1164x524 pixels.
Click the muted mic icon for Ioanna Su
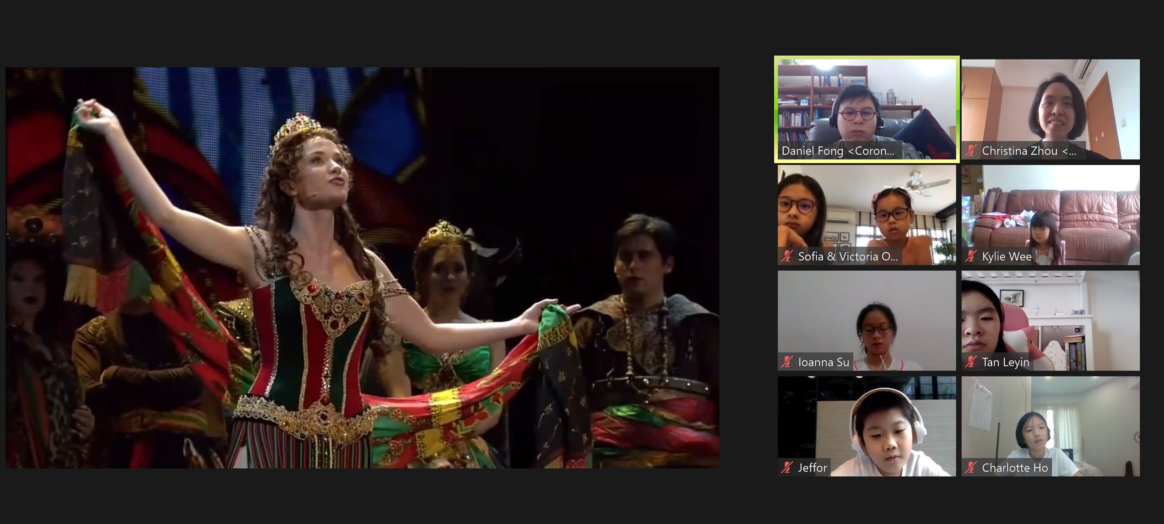[787, 362]
